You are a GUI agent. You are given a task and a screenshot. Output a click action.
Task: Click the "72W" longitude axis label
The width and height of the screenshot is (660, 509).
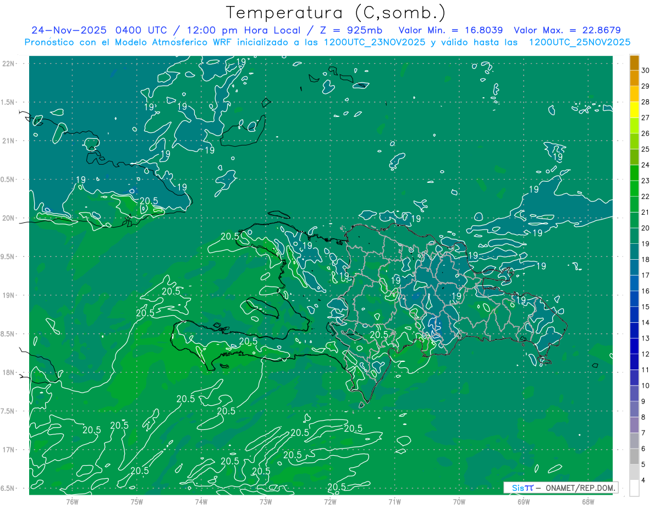pyautogui.click(x=330, y=501)
